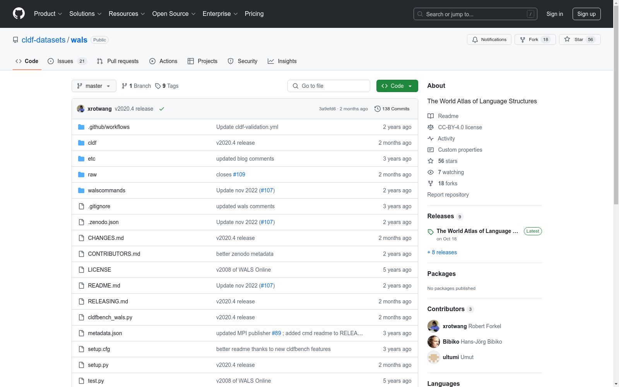Open the master branch dropdown

click(94, 86)
